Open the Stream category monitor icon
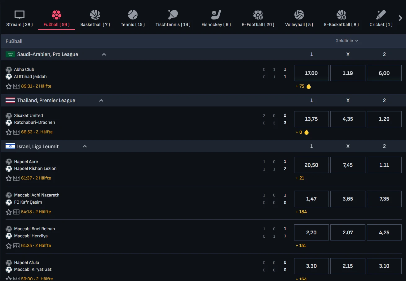Image resolution: width=406 pixels, height=281 pixels. [20, 15]
